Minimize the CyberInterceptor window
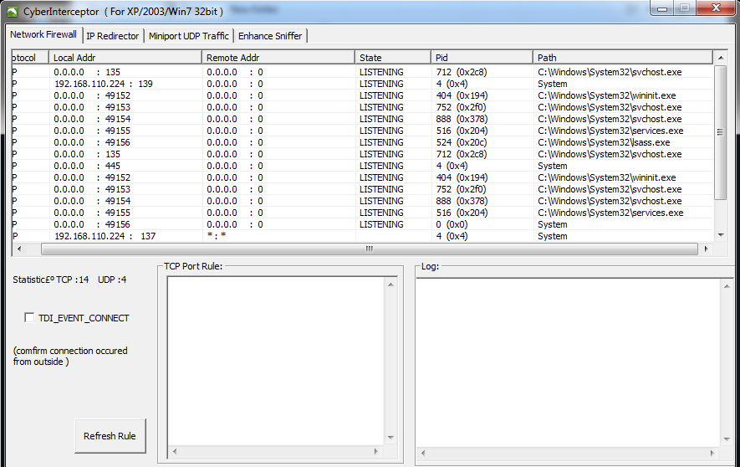 point(662,8)
